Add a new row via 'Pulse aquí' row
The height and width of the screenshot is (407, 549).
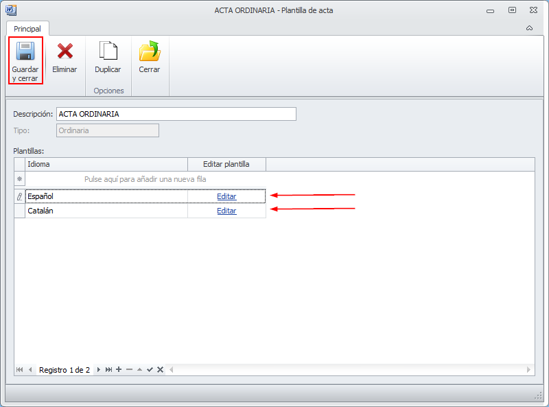pos(145,179)
